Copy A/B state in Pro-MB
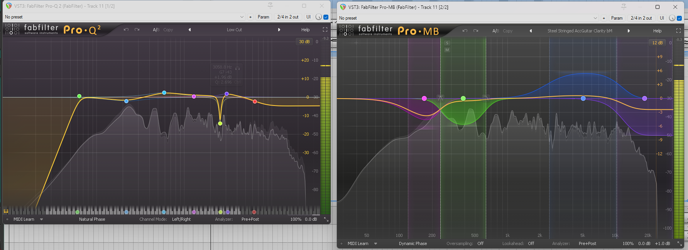The image size is (688, 250). (x=508, y=31)
